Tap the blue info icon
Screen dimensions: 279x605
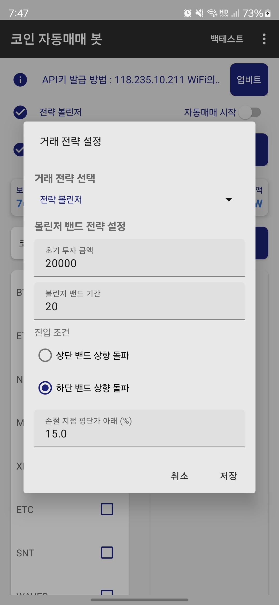click(20, 80)
